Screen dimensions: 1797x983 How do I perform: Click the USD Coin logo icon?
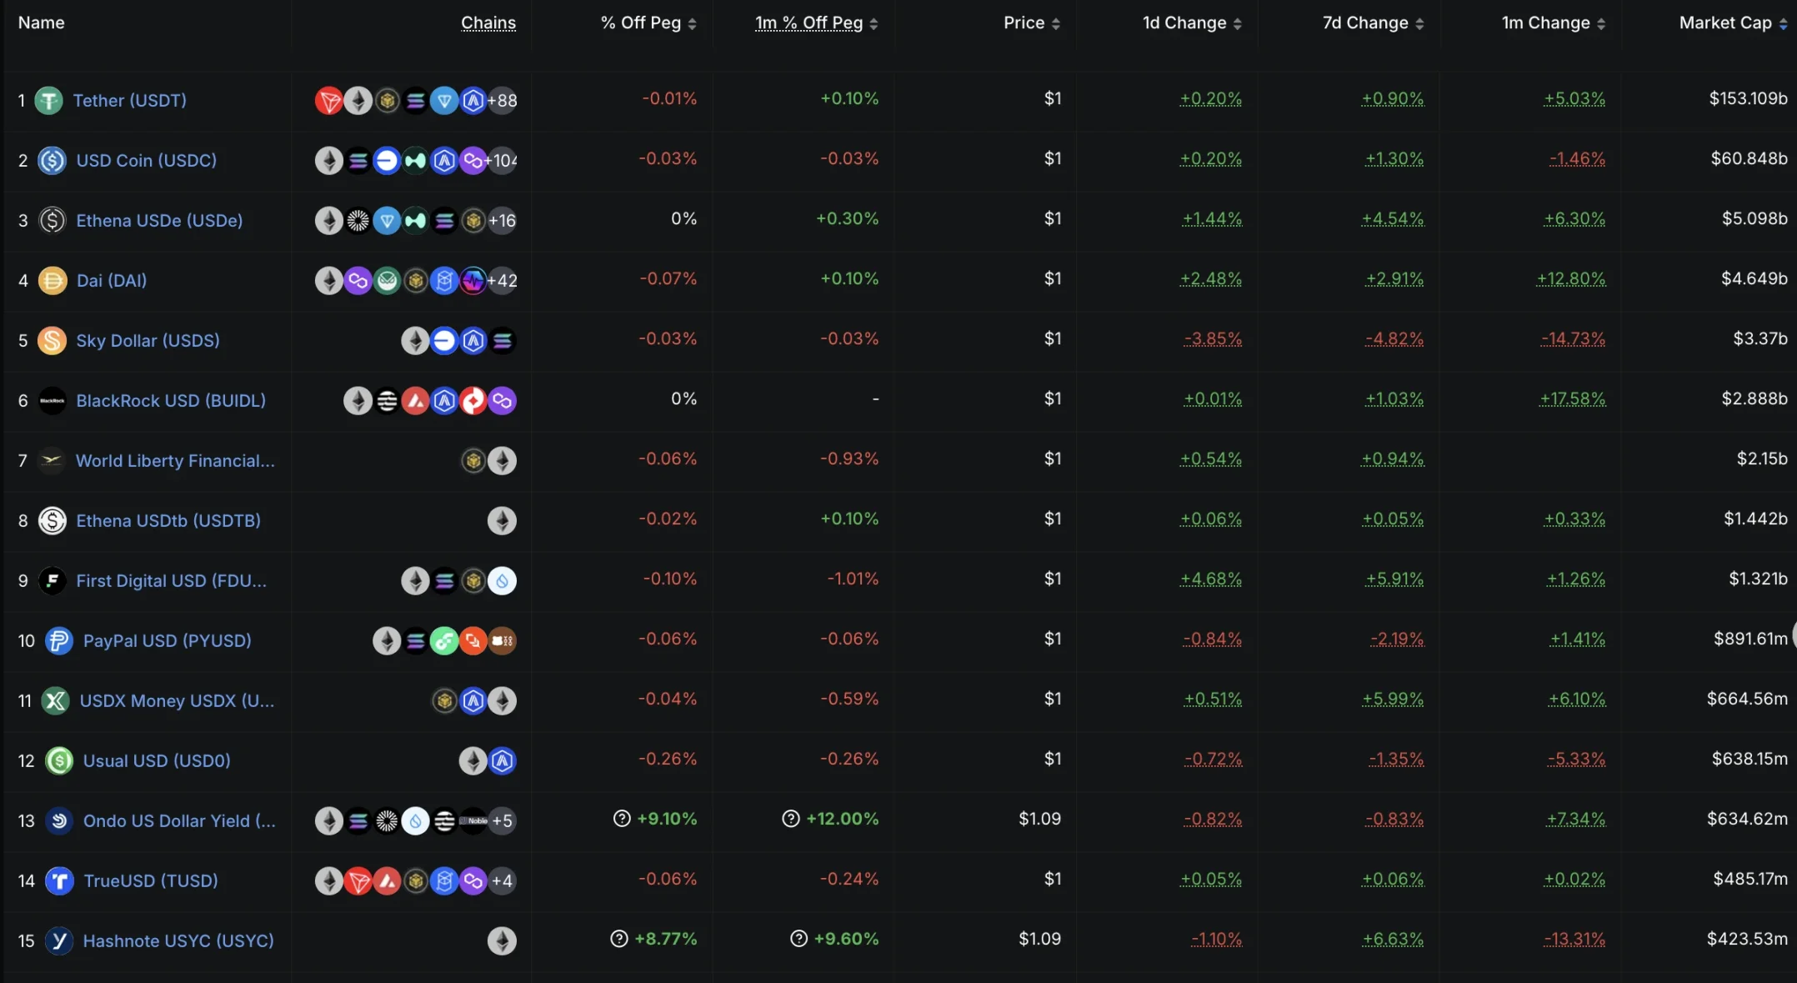click(53, 161)
